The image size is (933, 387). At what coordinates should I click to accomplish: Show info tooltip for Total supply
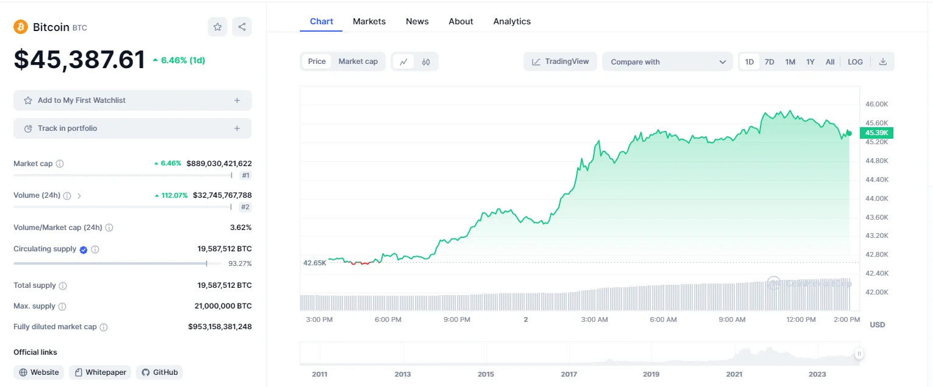pyautogui.click(x=63, y=286)
